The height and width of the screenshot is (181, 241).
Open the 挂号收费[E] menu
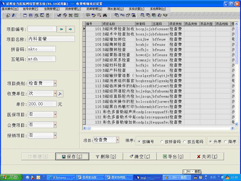pyautogui.click(x=31, y=9)
